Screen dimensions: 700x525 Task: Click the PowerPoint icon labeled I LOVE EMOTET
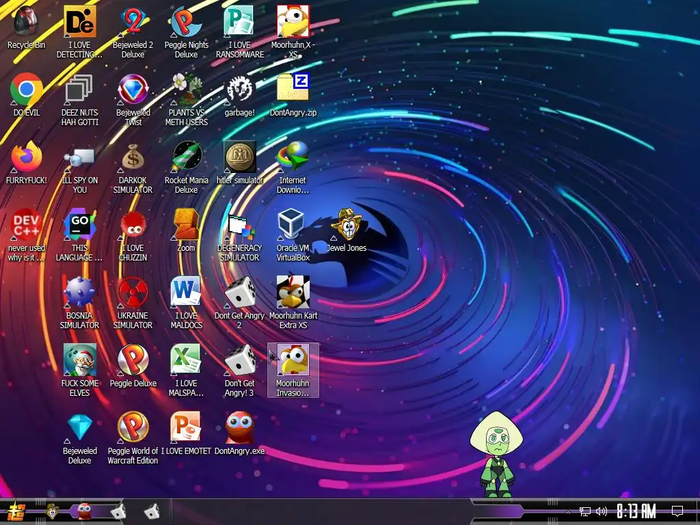186,433
